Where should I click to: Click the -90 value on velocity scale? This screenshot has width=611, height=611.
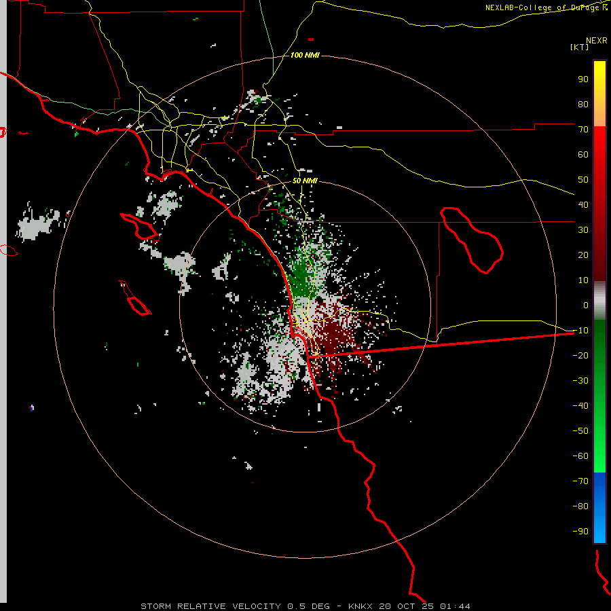pos(580,531)
